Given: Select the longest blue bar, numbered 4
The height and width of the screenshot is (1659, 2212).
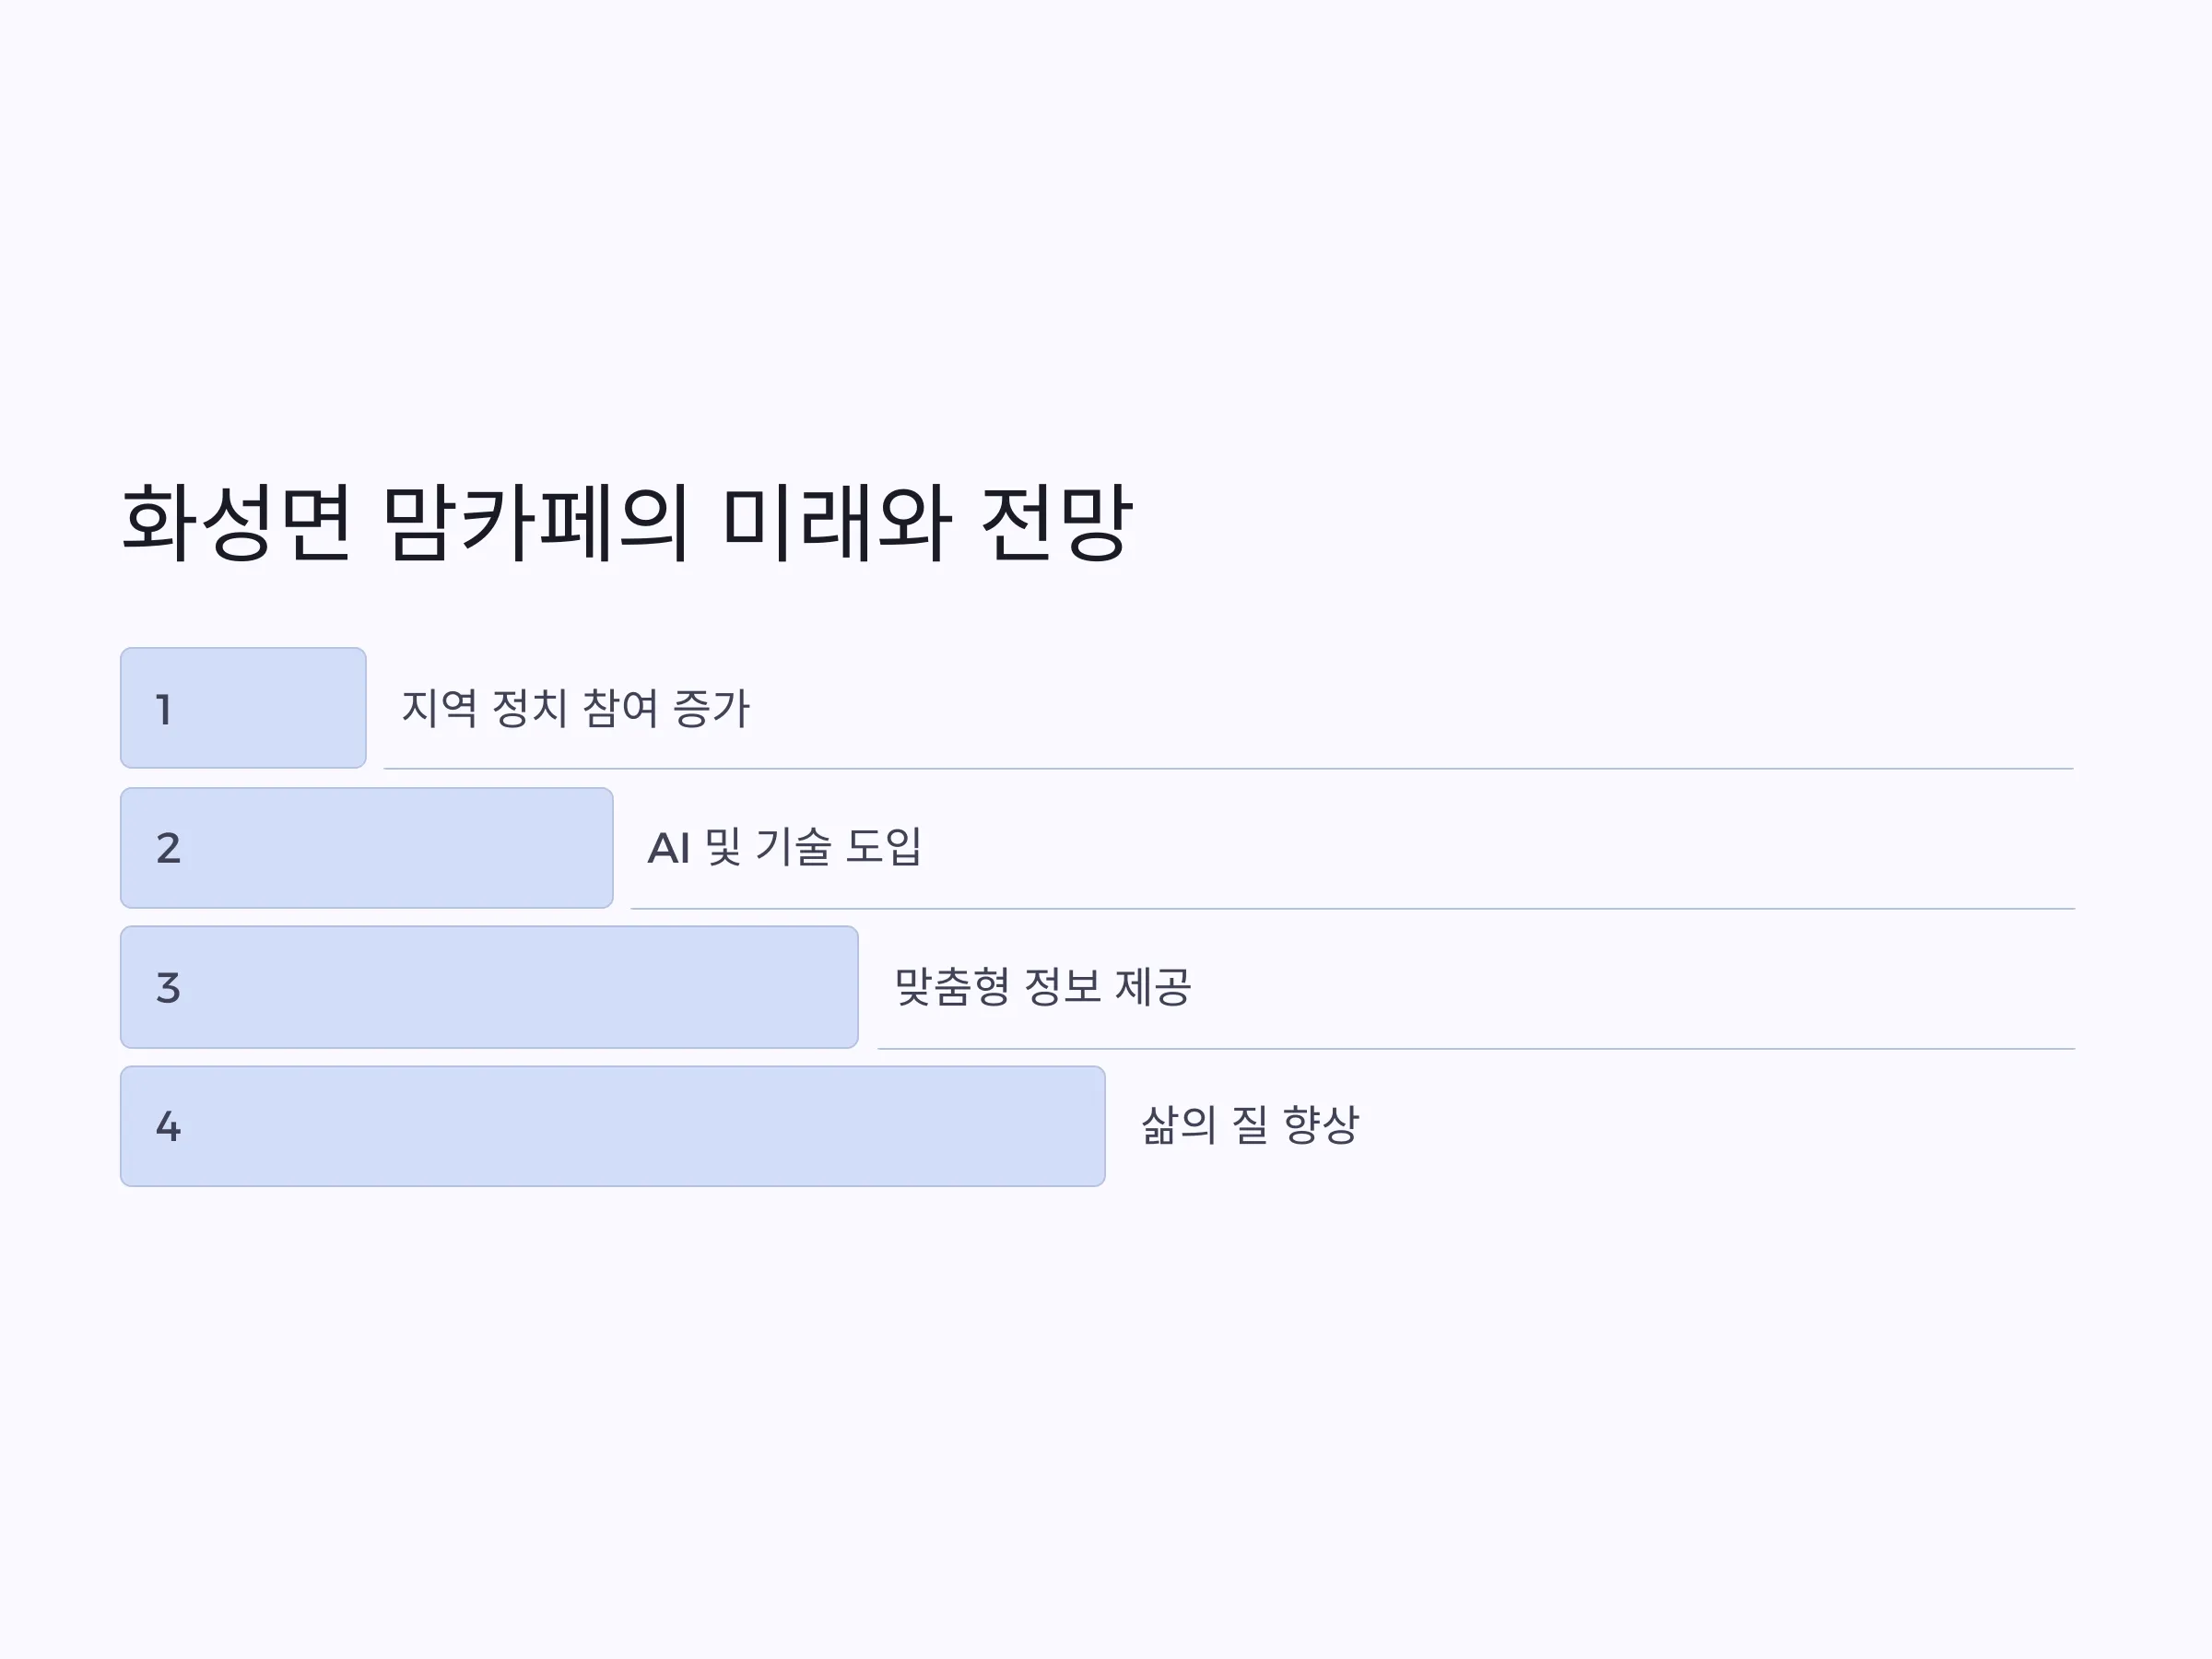Looking at the screenshot, I should click(x=613, y=1126).
